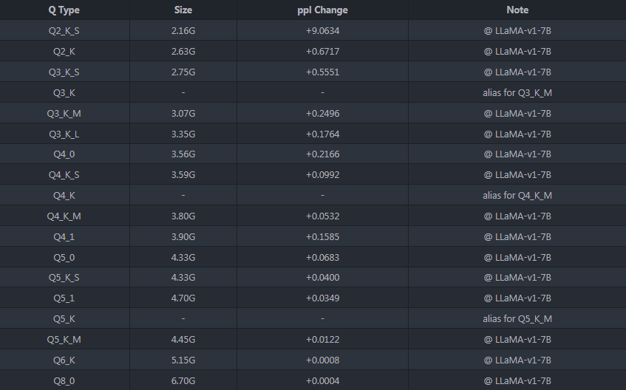Click the "alias for Q4_K_M" note

click(517, 196)
